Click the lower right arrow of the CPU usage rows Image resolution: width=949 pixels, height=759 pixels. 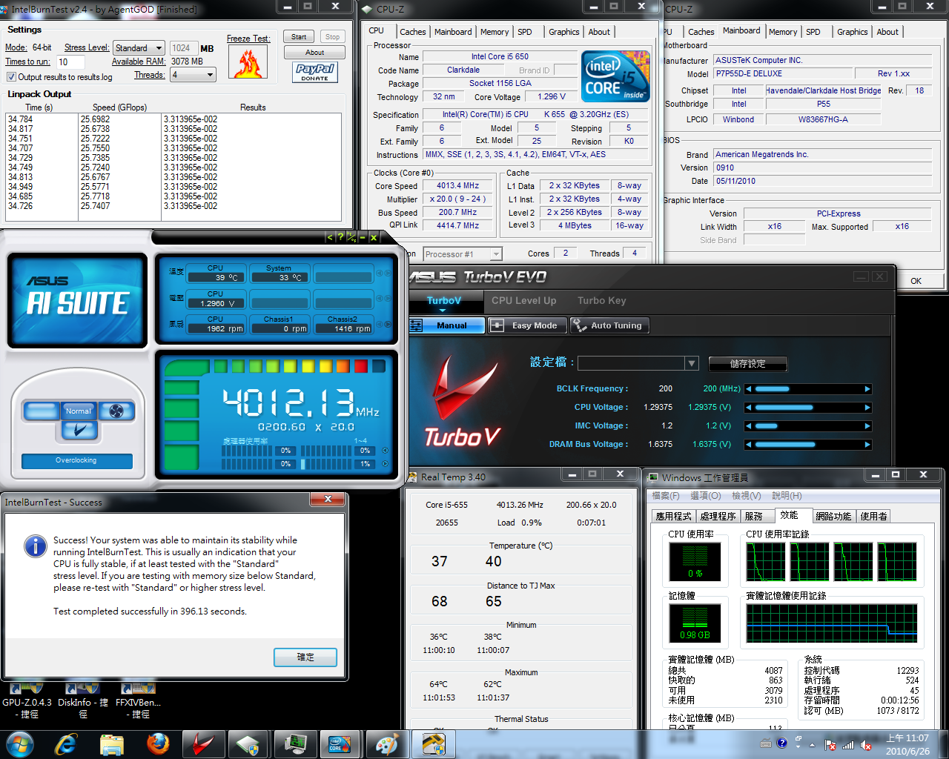click(x=385, y=463)
